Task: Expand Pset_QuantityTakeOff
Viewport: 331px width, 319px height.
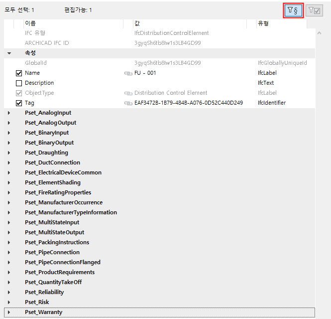Action: [9, 282]
